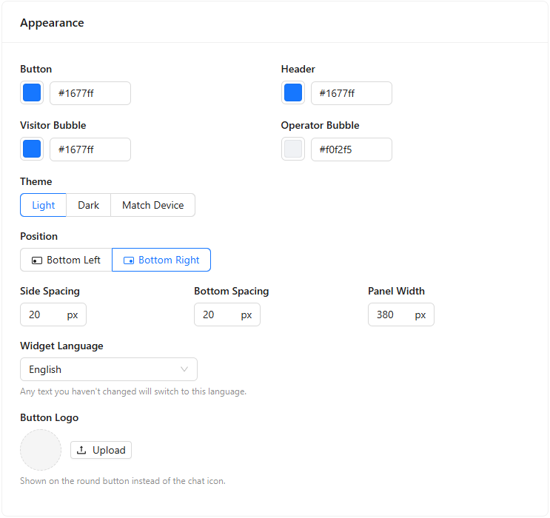This screenshot has width=550, height=518.
Task: Click the Operator Bubble label
Action: click(321, 125)
